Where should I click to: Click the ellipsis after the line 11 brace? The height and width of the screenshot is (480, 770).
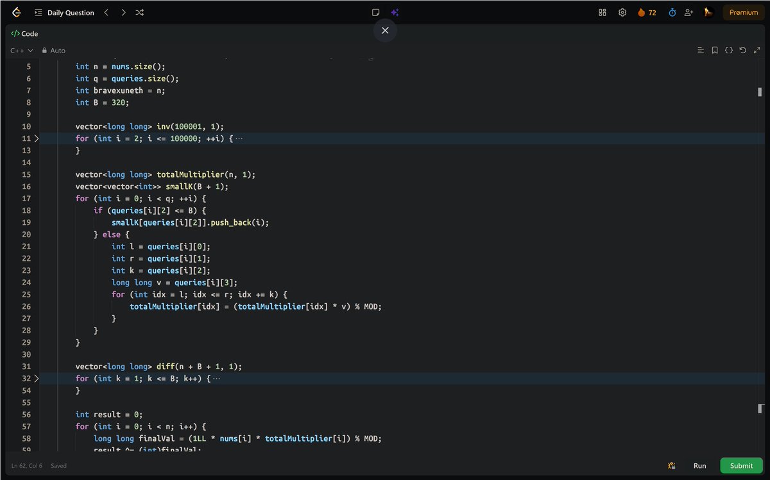[239, 138]
